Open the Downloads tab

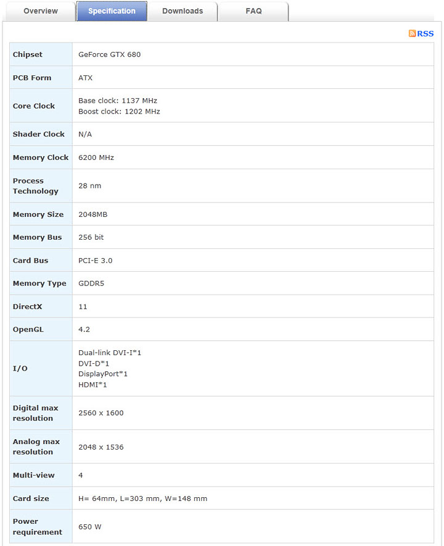pyautogui.click(x=183, y=11)
